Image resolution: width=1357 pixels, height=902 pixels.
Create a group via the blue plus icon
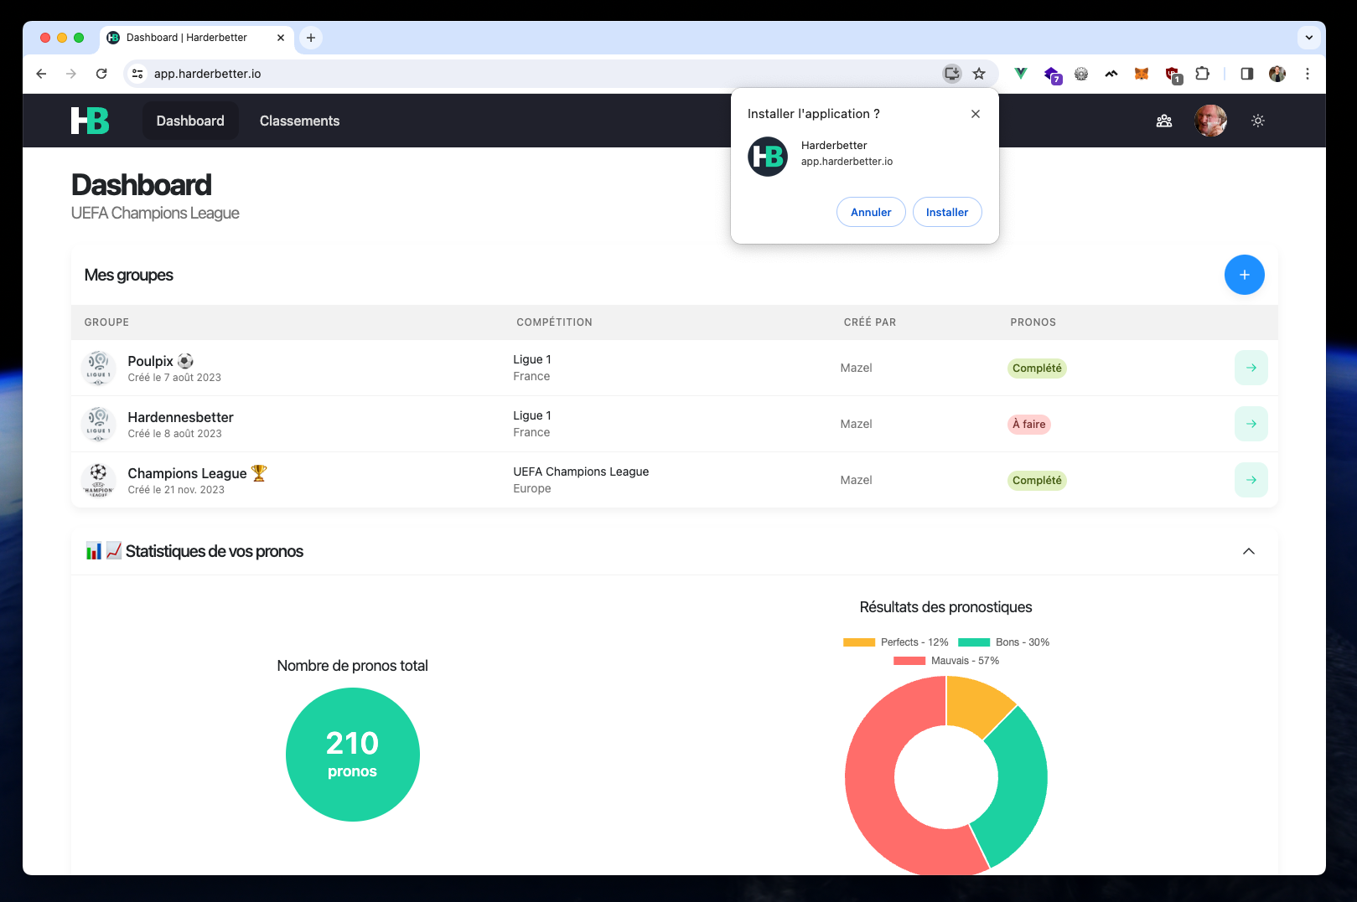click(x=1245, y=274)
